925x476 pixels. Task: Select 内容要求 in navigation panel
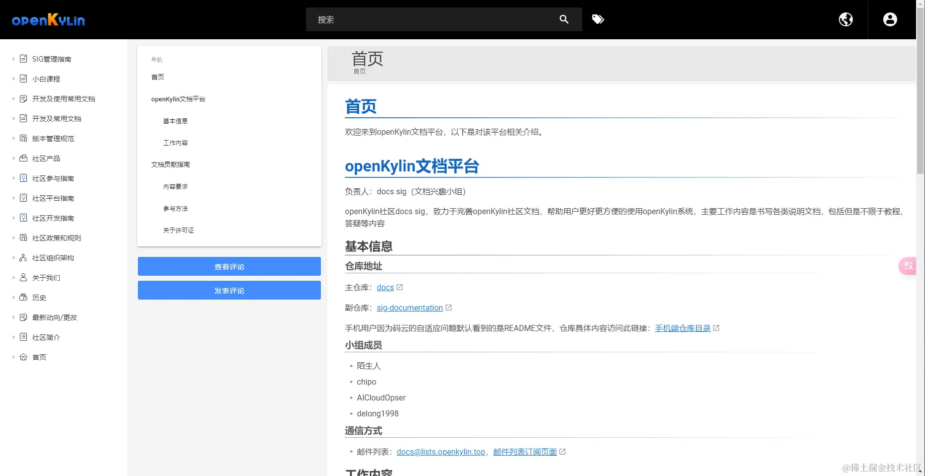(x=175, y=186)
